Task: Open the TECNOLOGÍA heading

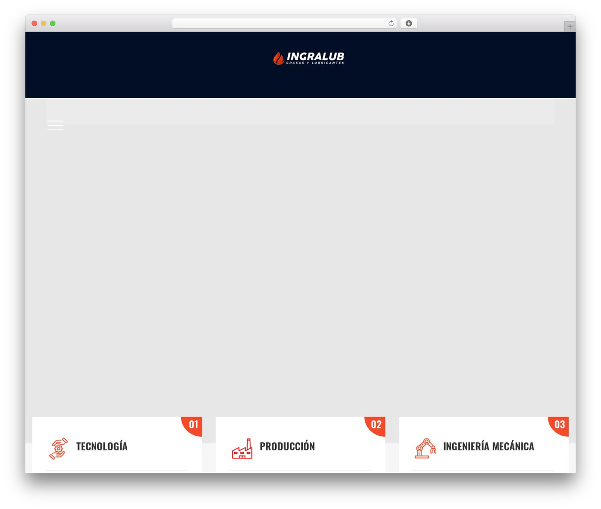Action: click(x=102, y=447)
